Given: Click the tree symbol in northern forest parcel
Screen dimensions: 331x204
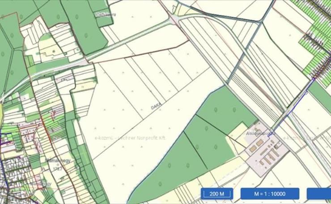Looking at the screenshot, I should point(86,35).
